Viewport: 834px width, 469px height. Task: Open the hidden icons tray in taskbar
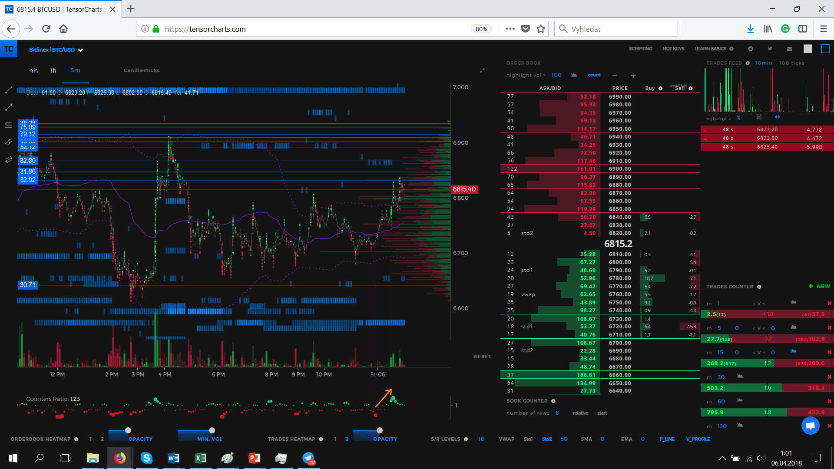722,458
